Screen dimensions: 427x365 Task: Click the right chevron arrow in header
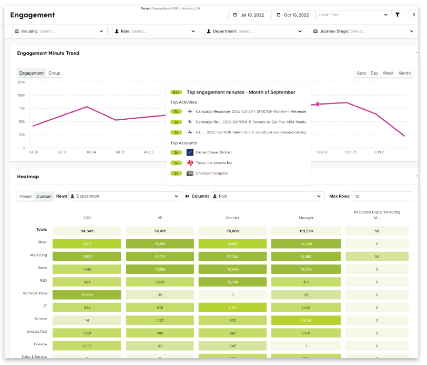(413, 15)
